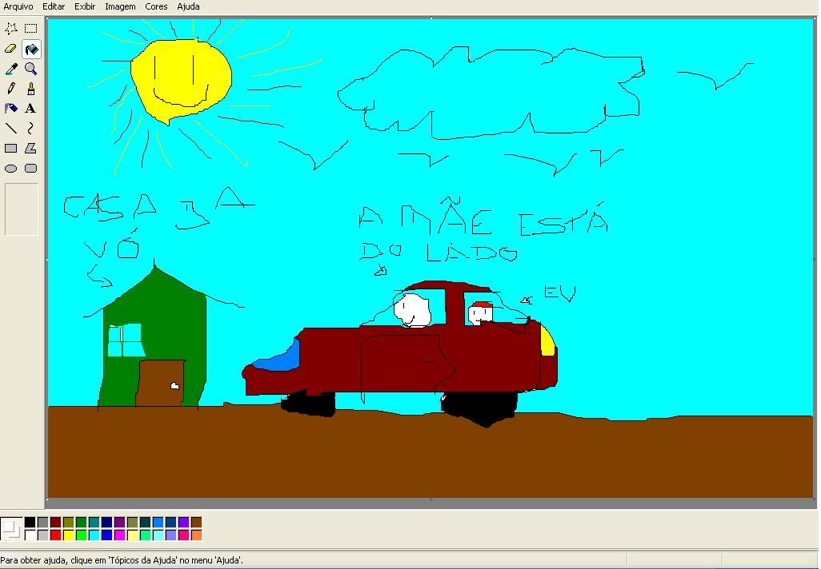Viewport: 821px width, 569px height.
Task: Select the Brush tool
Action: [30, 88]
